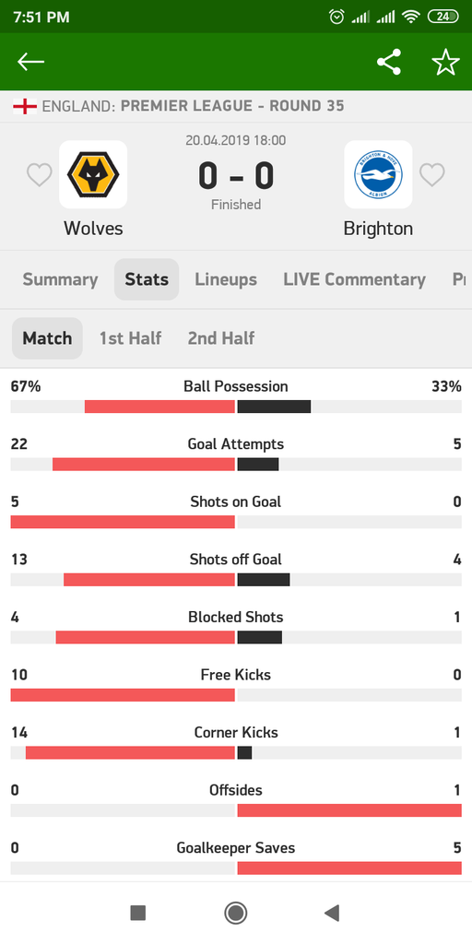
Task: Tap the Android back triangle
Action: click(x=332, y=913)
